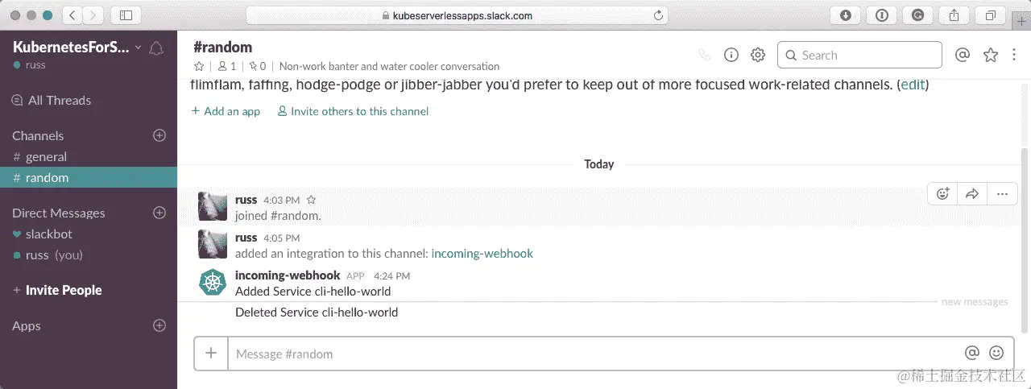Open the Safari share menu
This screenshot has width=1031, height=389.
(954, 14)
